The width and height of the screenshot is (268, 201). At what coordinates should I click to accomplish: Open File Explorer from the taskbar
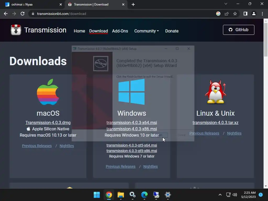121,195
